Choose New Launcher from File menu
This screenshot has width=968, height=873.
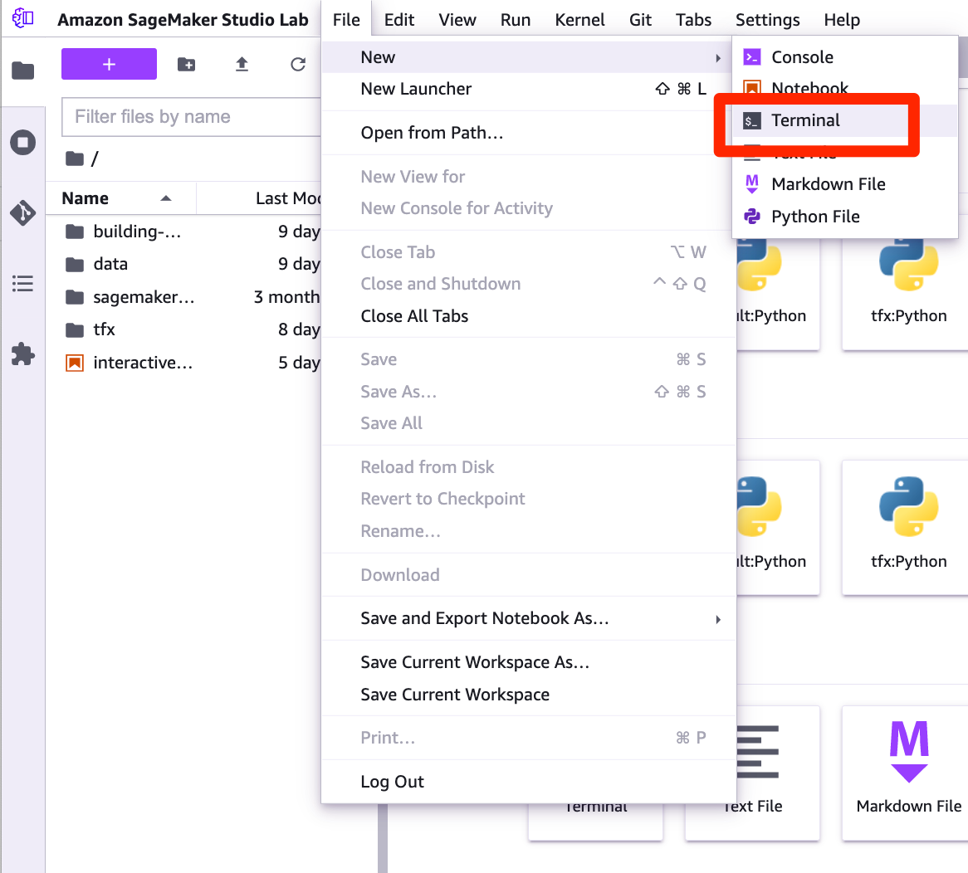tap(529, 89)
